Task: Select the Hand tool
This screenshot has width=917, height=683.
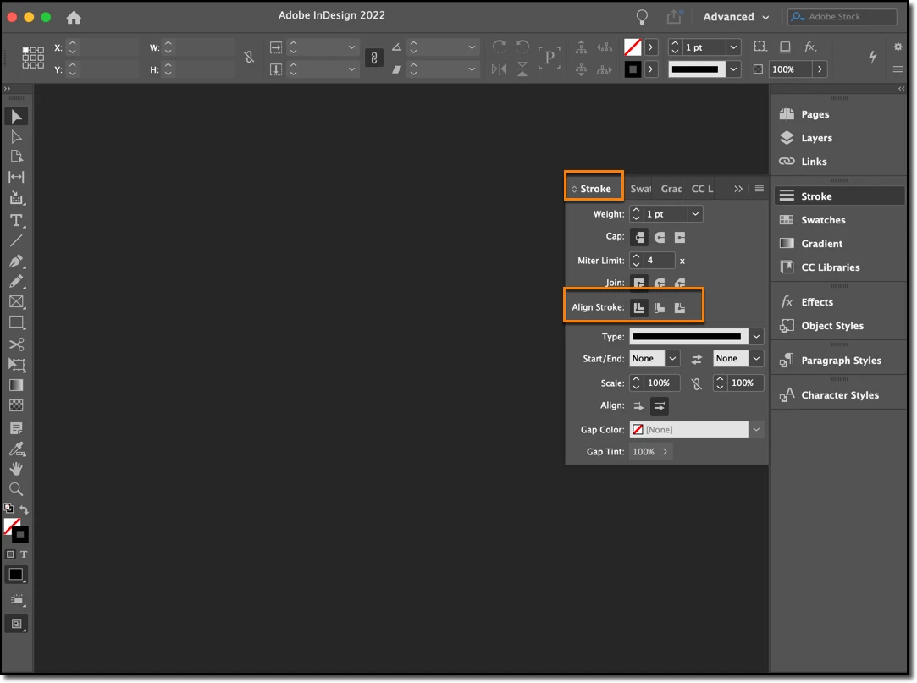Action: coord(16,469)
